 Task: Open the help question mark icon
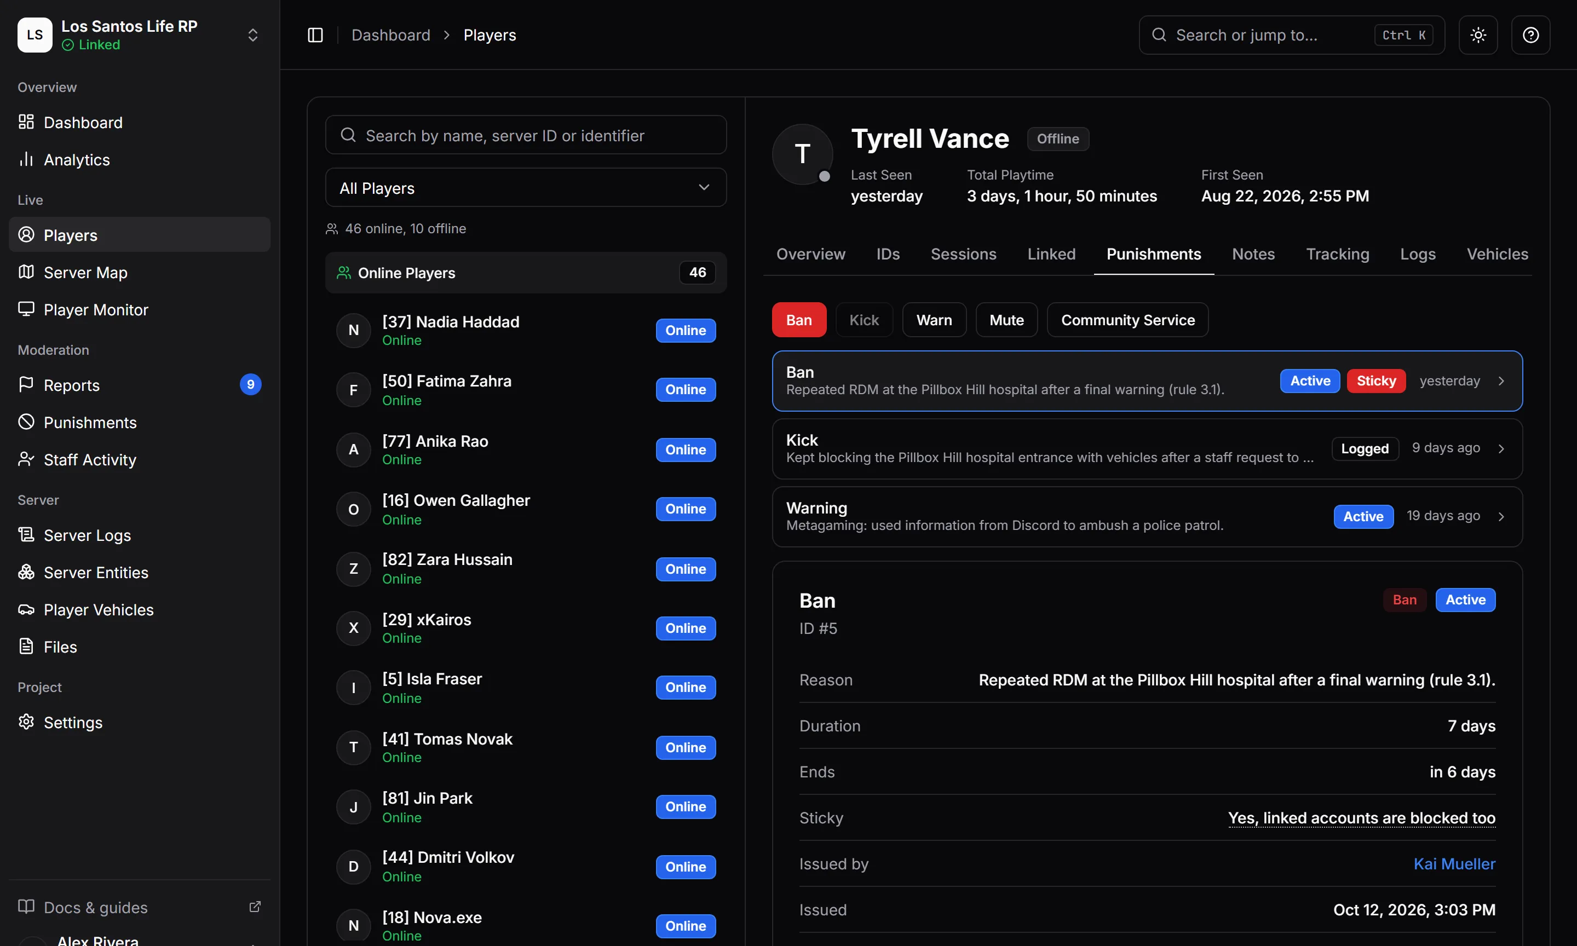click(1530, 35)
